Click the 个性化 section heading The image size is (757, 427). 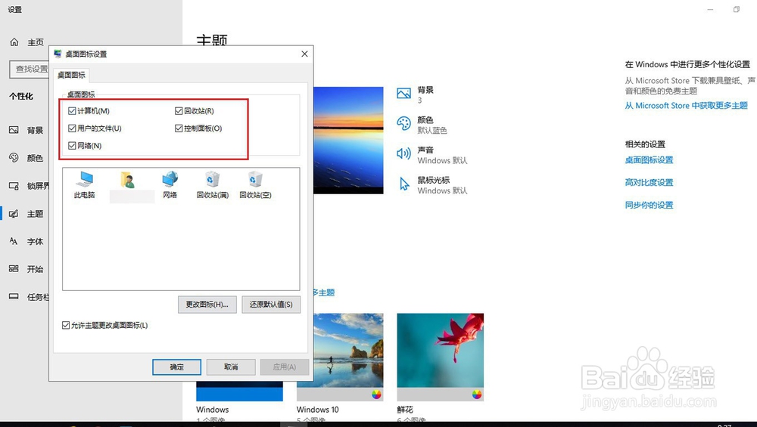coord(21,97)
